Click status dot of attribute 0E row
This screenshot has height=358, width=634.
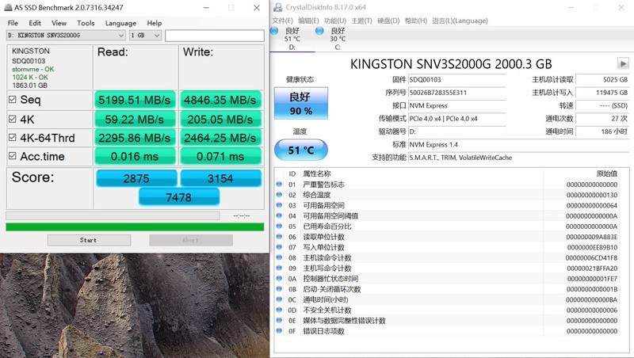tap(279, 321)
